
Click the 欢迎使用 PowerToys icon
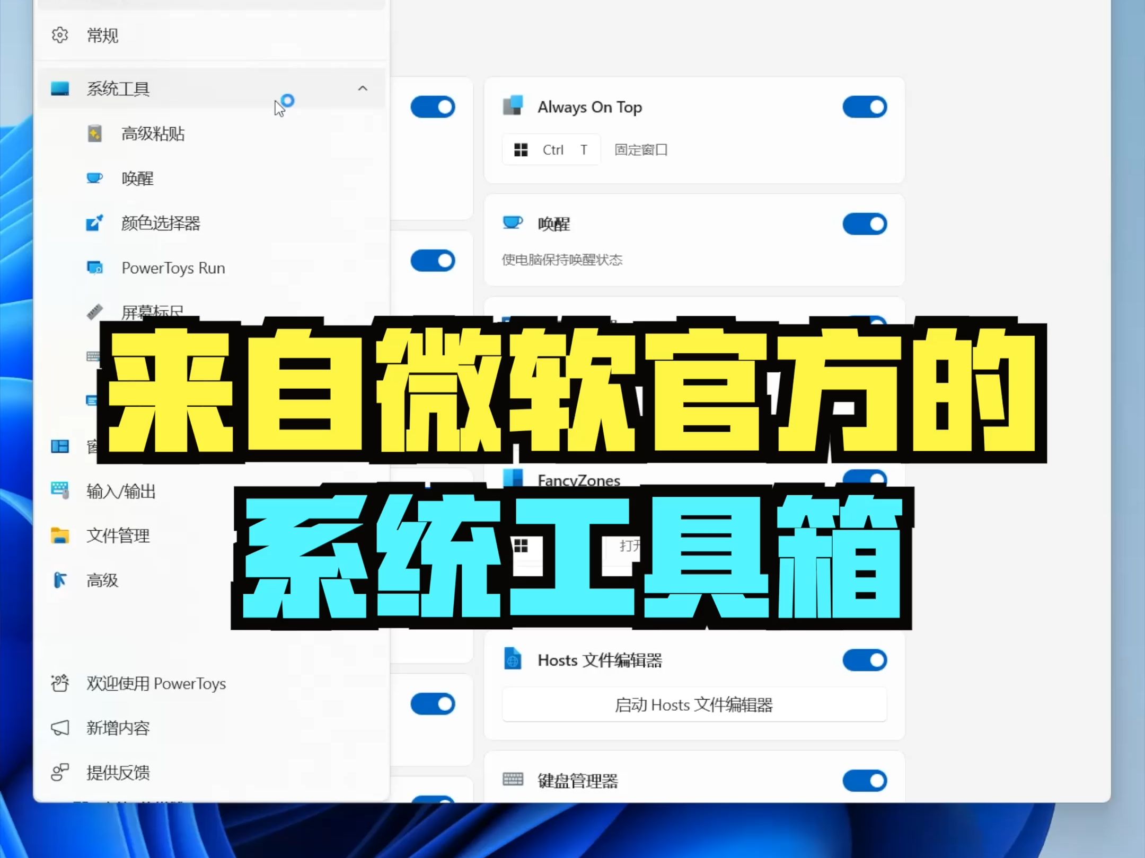coord(60,683)
